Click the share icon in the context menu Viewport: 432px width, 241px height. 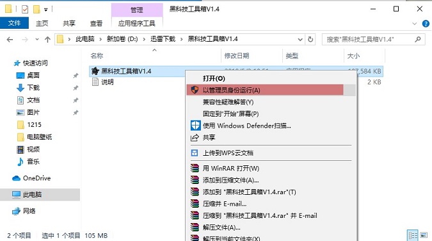click(195, 137)
